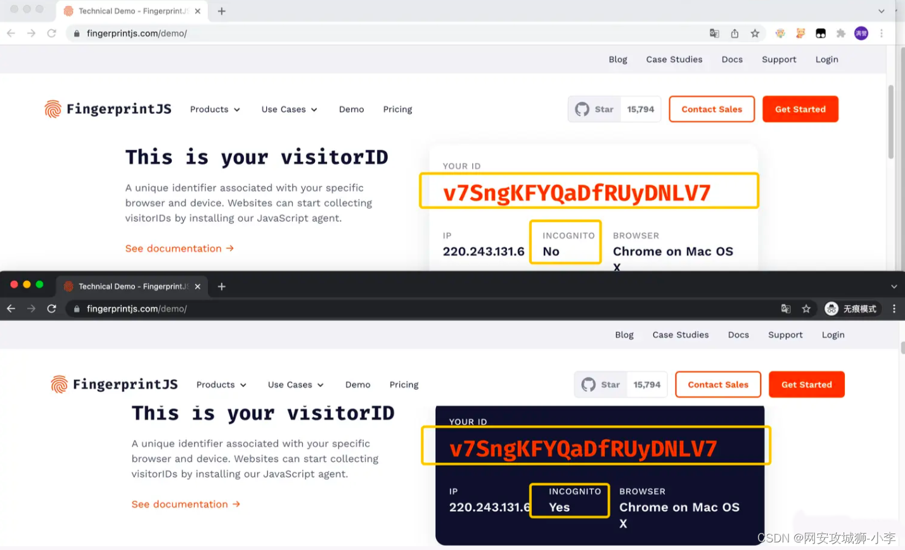The image size is (905, 550).
Task: Open Demo nav item in upper window
Action: [352, 109]
